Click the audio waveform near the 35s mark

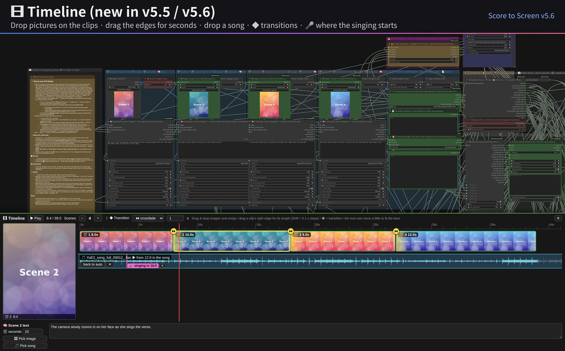pos(491,261)
